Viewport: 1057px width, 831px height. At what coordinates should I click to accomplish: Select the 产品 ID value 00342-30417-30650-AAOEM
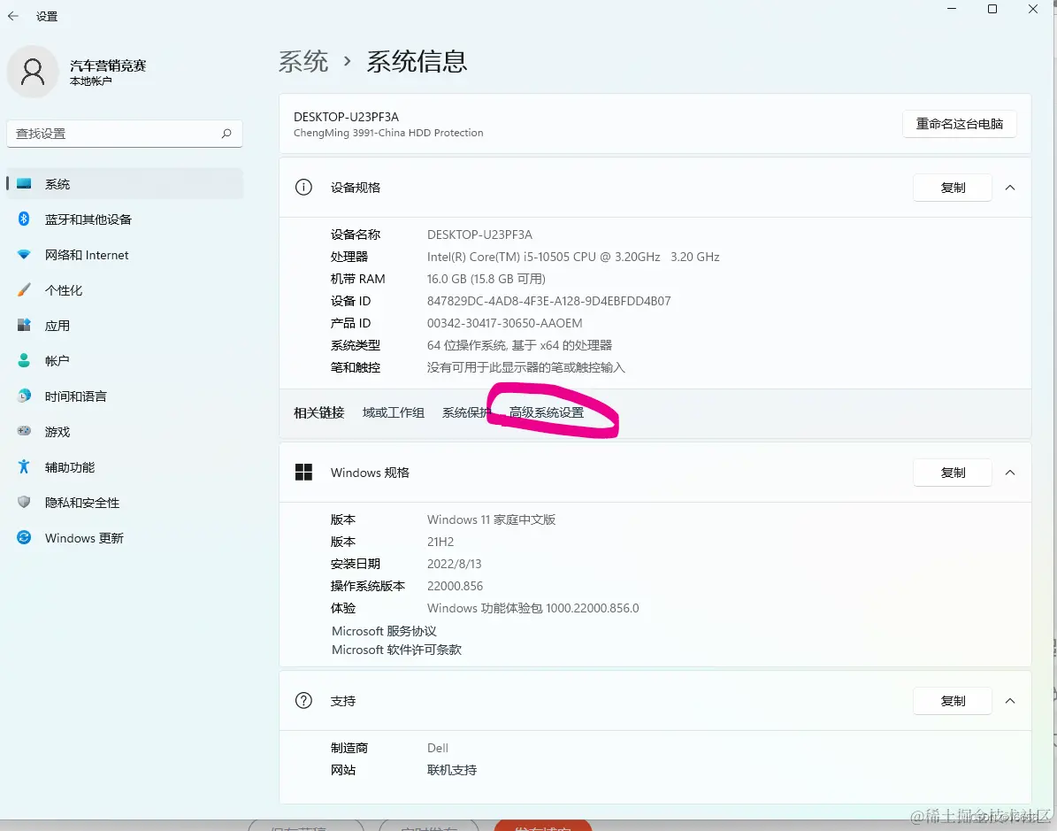click(x=504, y=323)
